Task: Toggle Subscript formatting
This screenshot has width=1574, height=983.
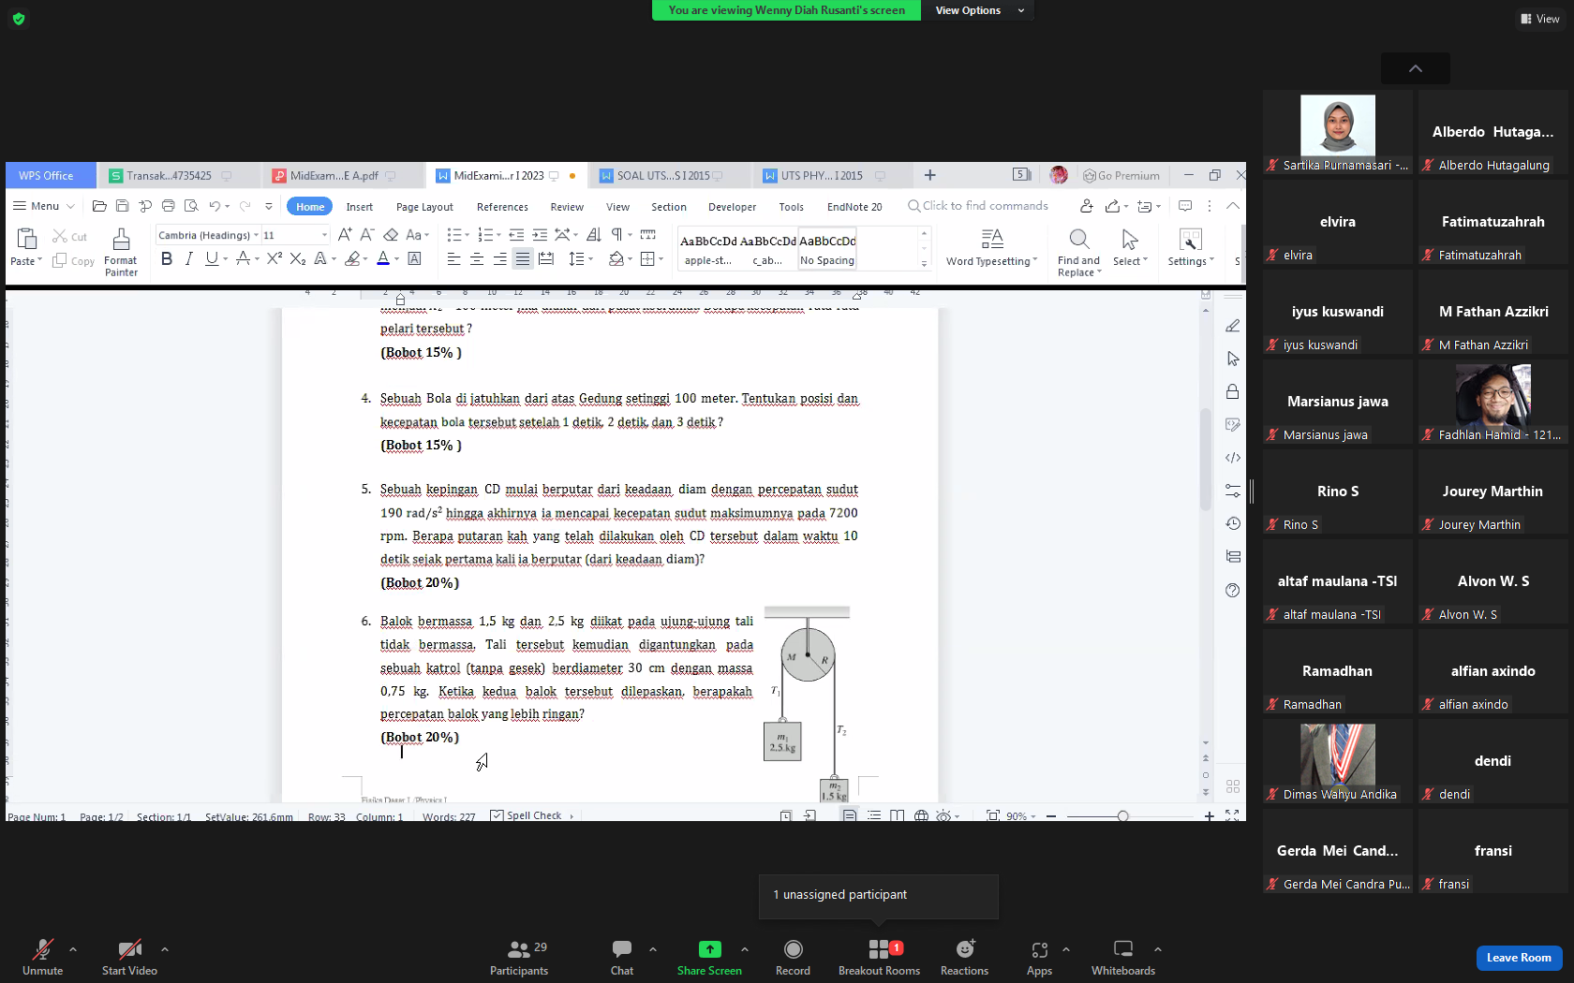Action: tap(297, 258)
